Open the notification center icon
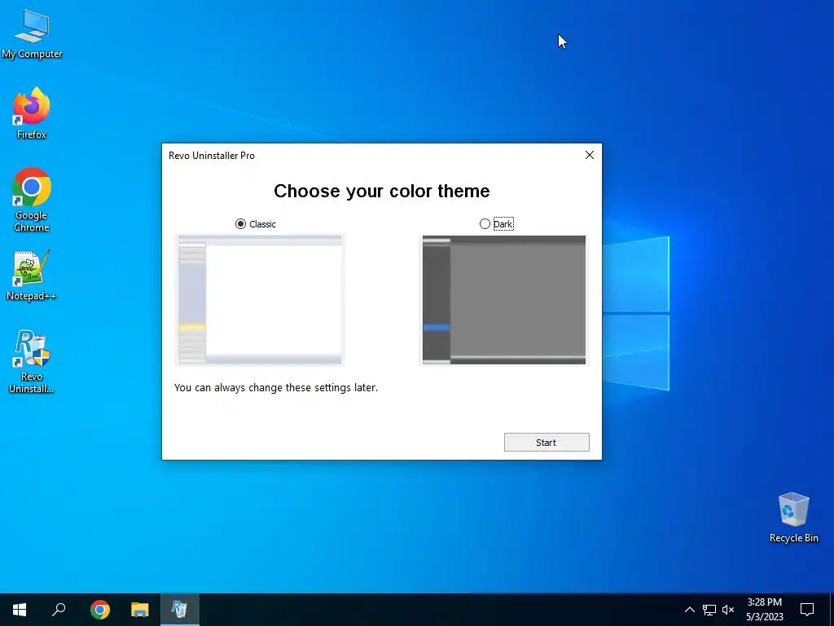834x626 pixels. tap(807, 610)
